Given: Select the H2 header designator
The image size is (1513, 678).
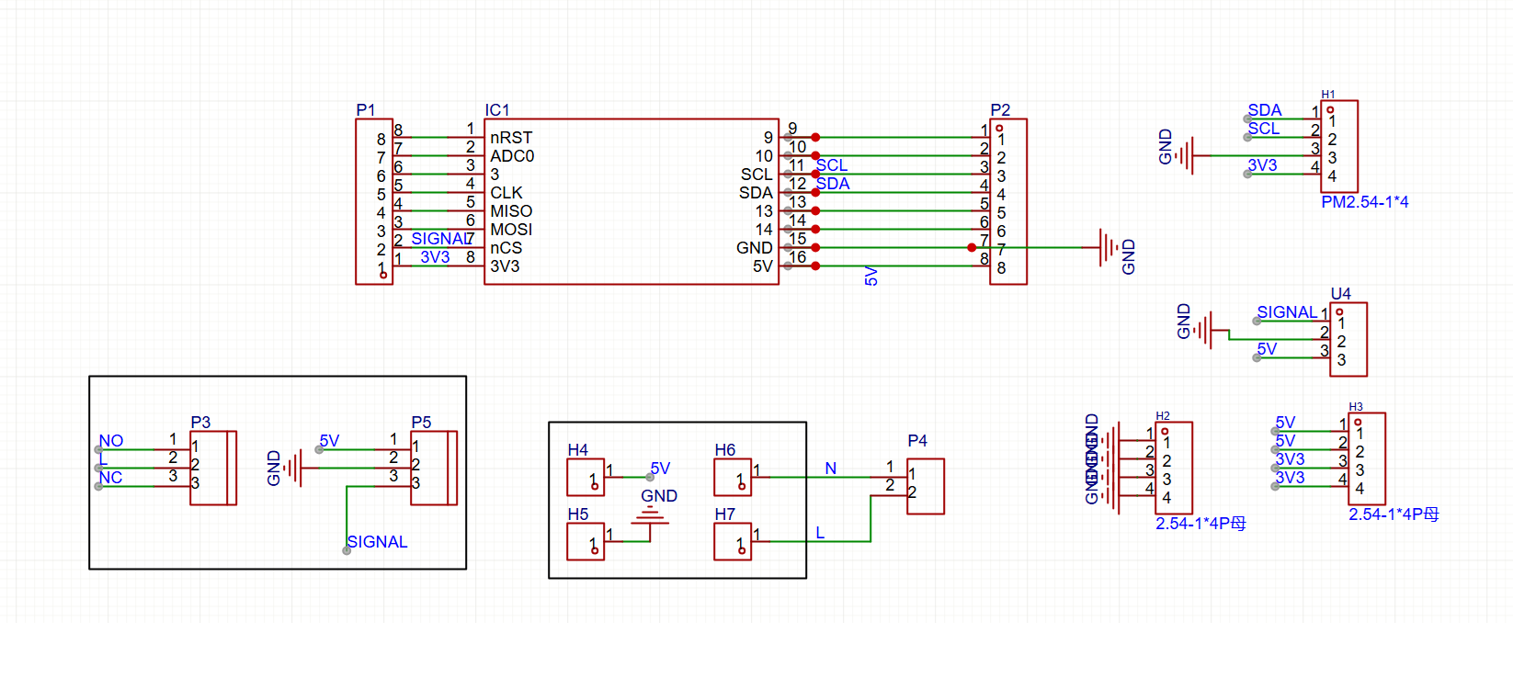Looking at the screenshot, I should coord(1163,416).
